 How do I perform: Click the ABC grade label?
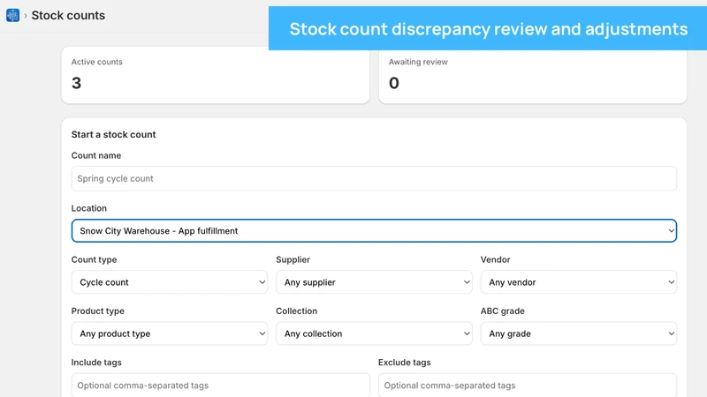click(502, 311)
